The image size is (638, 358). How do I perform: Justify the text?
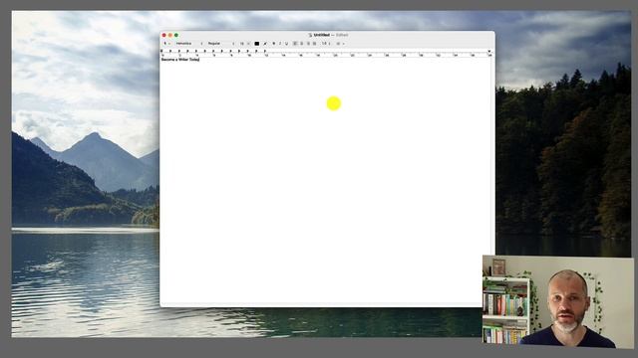pyautogui.click(x=315, y=44)
